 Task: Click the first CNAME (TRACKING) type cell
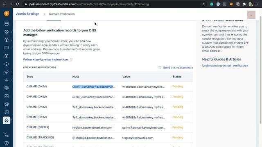(40, 137)
